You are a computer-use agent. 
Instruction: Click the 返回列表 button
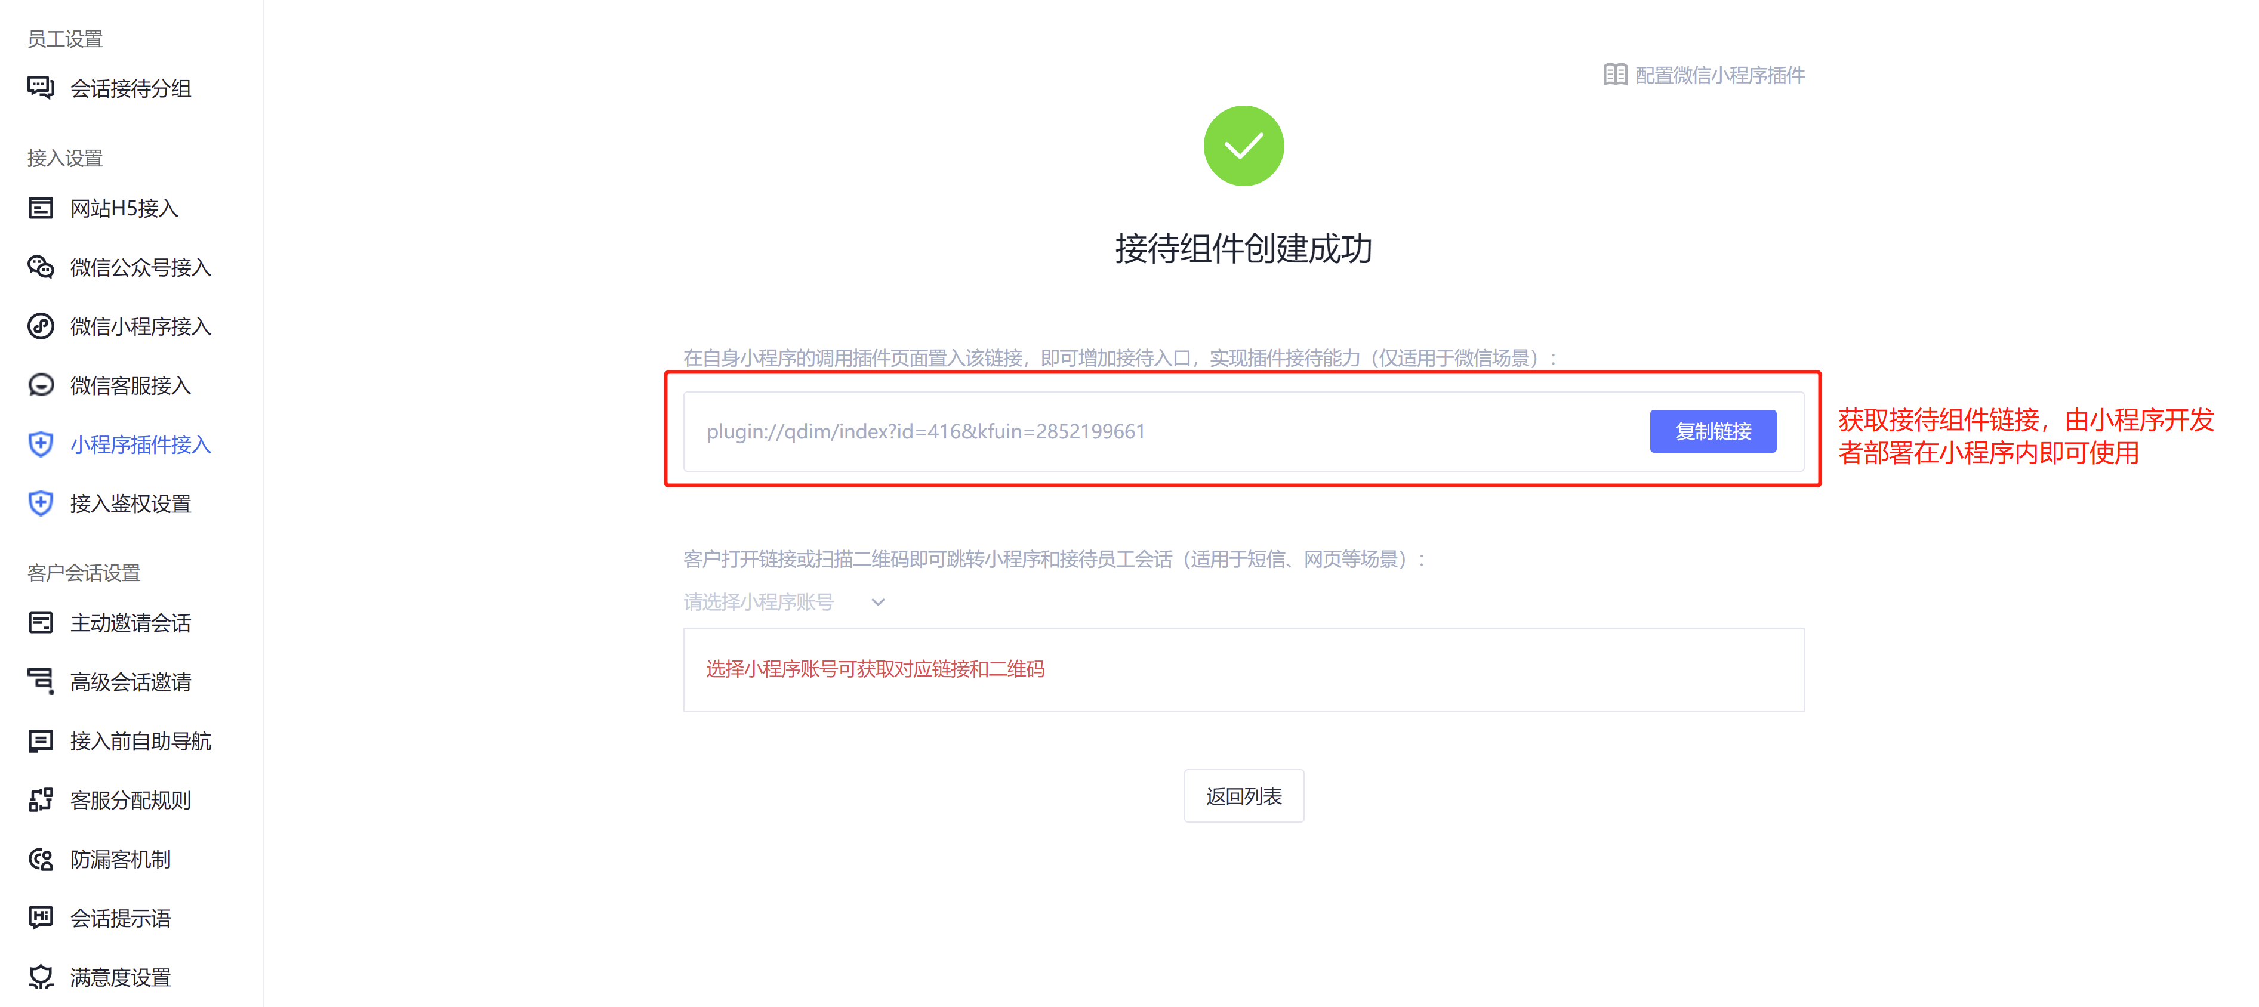tap(1244, 796)
